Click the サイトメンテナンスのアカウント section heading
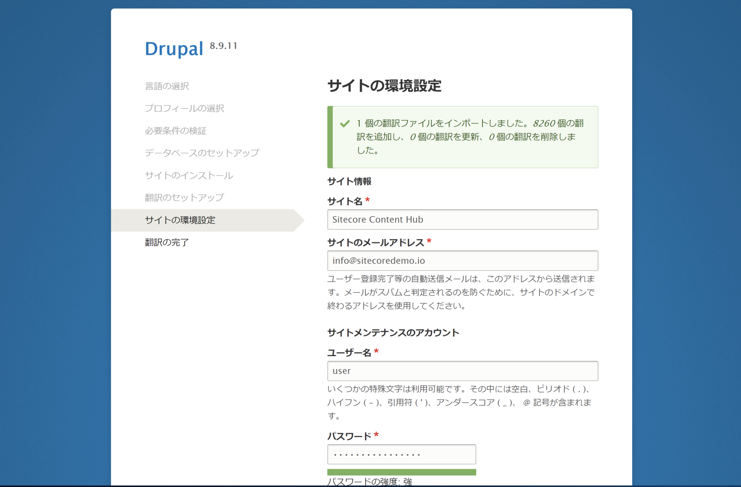This screenshot has width=741, height=487. [393, 333]
